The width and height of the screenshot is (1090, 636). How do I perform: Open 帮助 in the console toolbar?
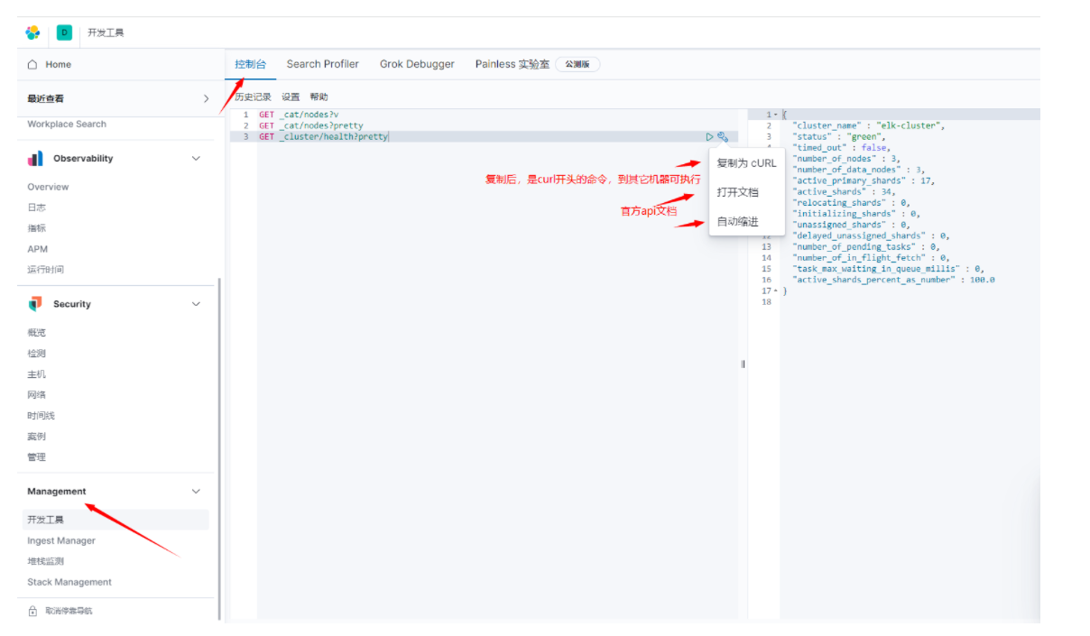pos(319,97)
